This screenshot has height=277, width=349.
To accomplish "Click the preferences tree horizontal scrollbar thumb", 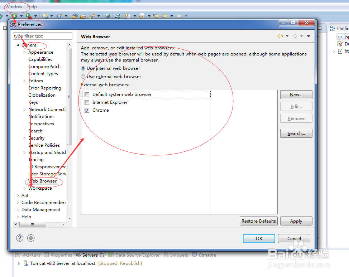I will pyautogui.click(x=33, y=224).
